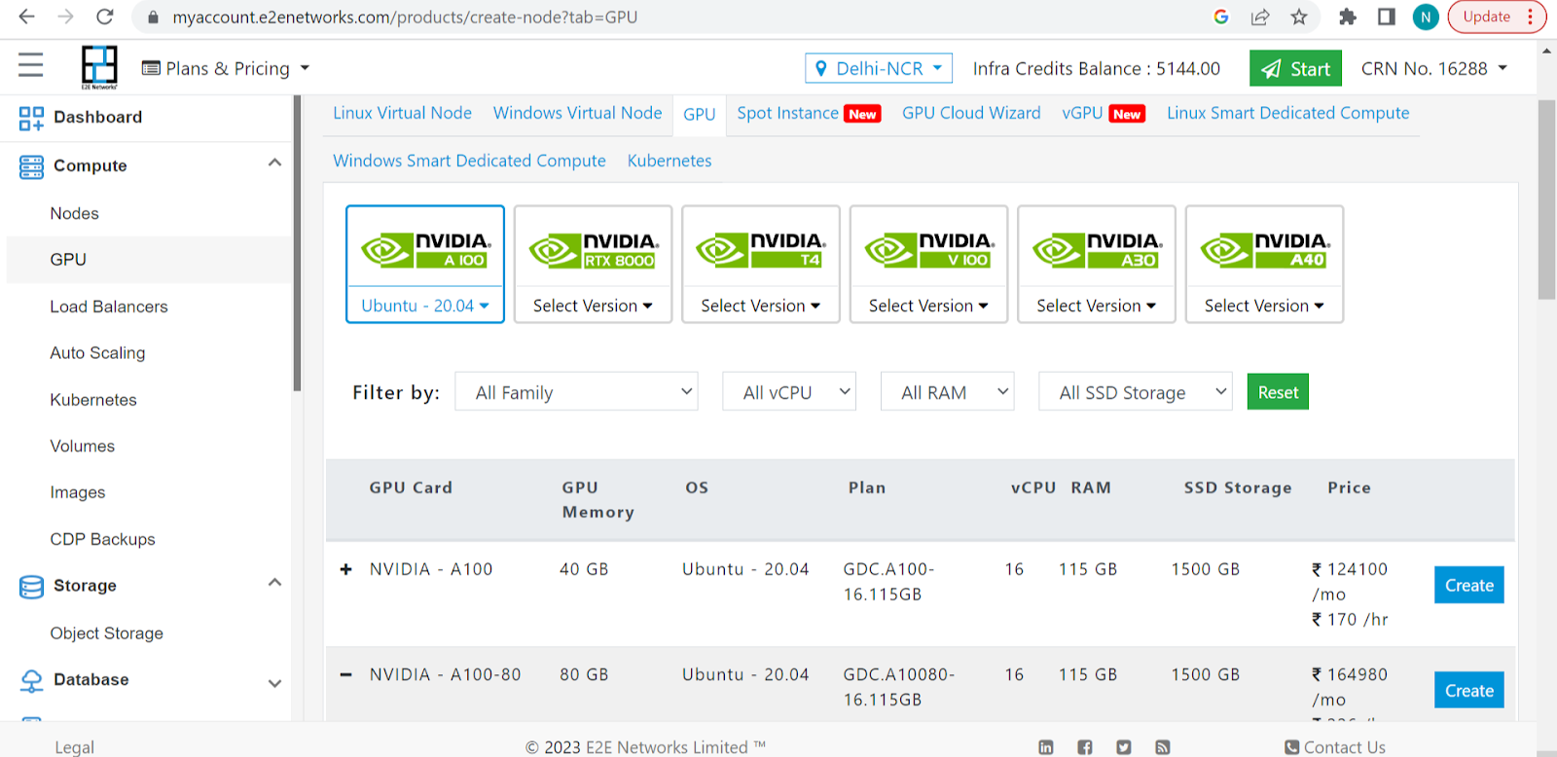Bookmark page with the star icon

click(x=1298, y=17)
